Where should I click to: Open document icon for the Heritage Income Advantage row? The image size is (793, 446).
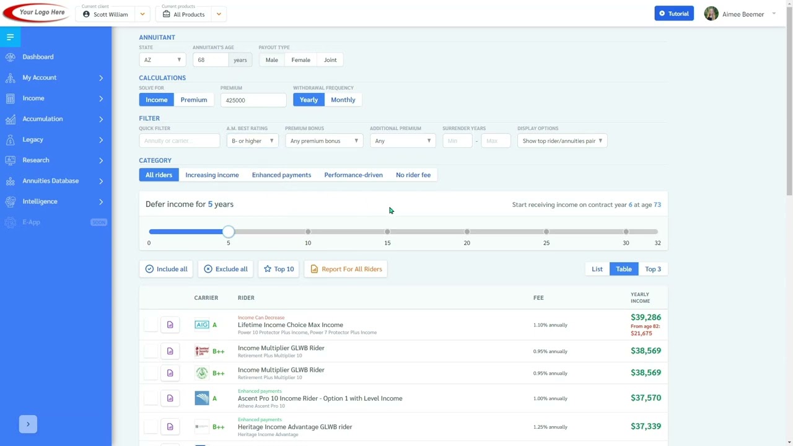tap(170, 427)
